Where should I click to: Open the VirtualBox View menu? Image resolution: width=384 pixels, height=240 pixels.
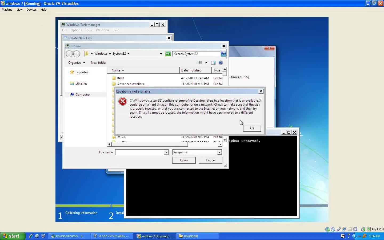point(19,10)
